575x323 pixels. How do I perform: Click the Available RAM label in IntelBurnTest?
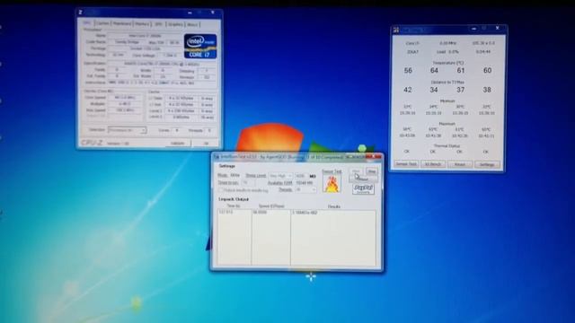(x=280, y=183)
